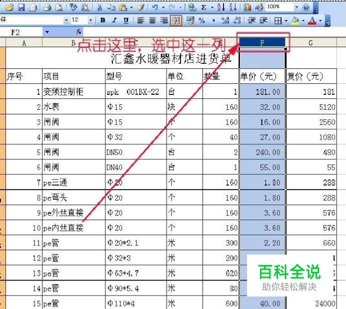The width and height of the screenshot is (346, 309).
Task: Toggle Underline formatting
Action: pyautogui.click(x=126, y=20)
